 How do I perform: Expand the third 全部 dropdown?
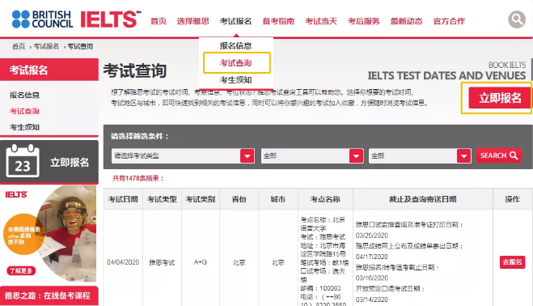[x=464, y=156]
